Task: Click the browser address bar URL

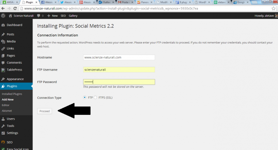Action: pyautogui.click(x=111, y=8)
